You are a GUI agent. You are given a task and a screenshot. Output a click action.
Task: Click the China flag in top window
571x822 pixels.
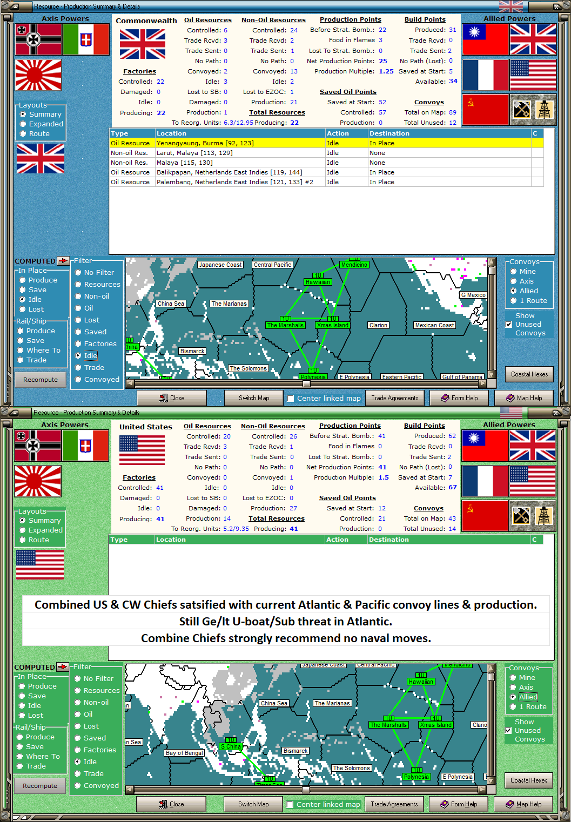coord(486,39)
